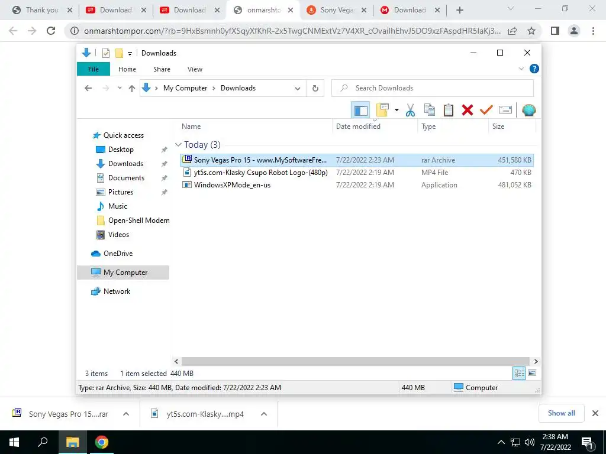The height and width of the screenshot is (454, 606).
Task: Click the Copy pages icon
Action: [x=430, y=111]
